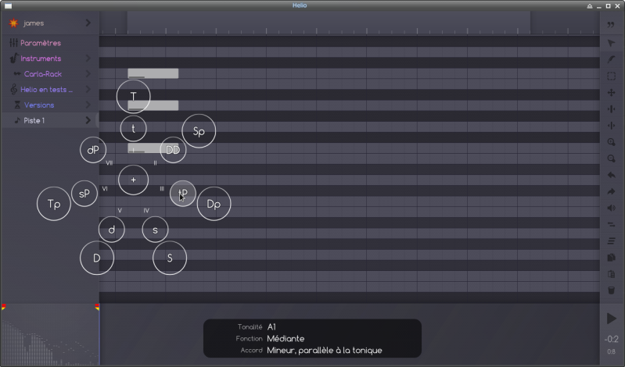
Task: Click the saxophone icon beside Instruments
Action: tap(13, 58)
